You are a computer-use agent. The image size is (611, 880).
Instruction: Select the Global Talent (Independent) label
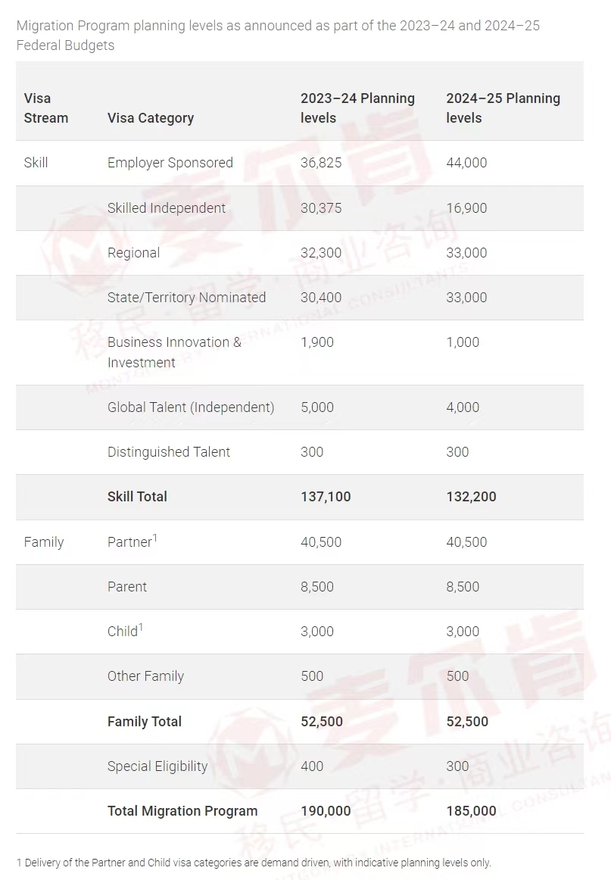click(191, 407)
